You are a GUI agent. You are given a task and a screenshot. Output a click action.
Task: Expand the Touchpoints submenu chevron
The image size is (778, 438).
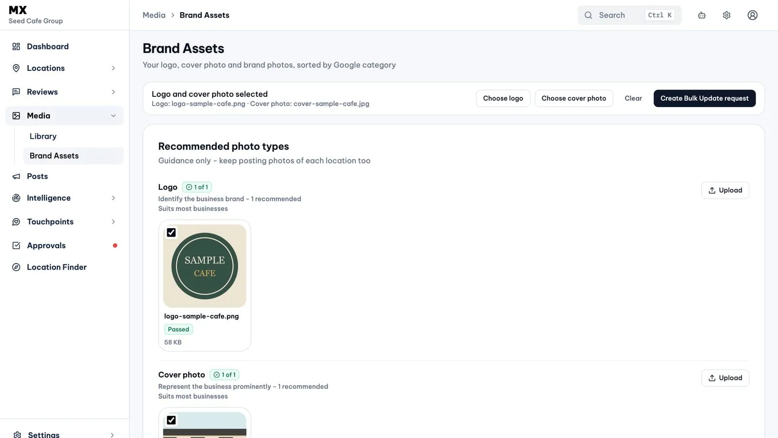coord(113,222)
